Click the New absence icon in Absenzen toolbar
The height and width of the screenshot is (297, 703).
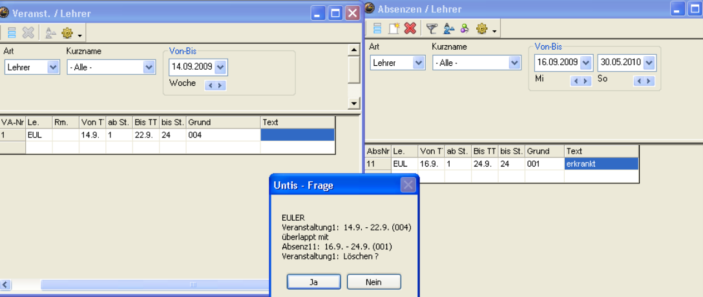[x=393, y=28]
